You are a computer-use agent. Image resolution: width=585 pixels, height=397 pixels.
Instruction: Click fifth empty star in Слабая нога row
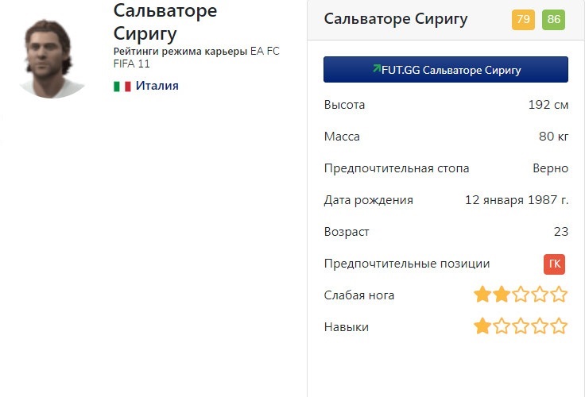pos(560,295)
